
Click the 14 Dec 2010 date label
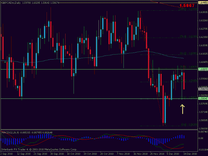click(190, 154)
